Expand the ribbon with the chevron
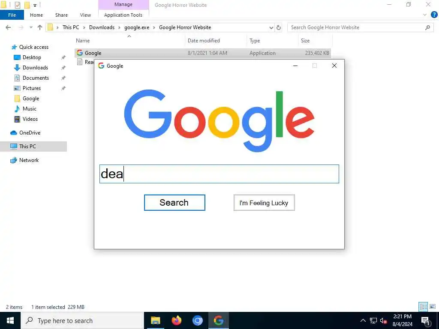The image size is (439, 329). pos(425,15)
